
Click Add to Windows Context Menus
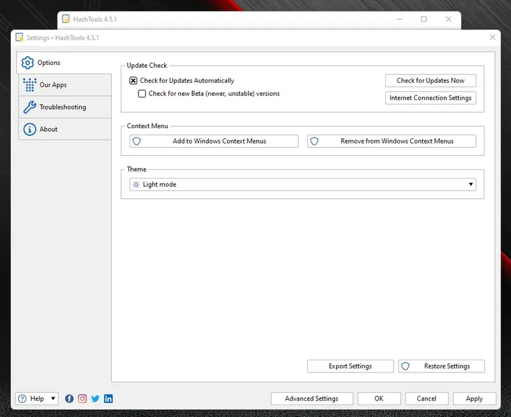pos(214,141)
